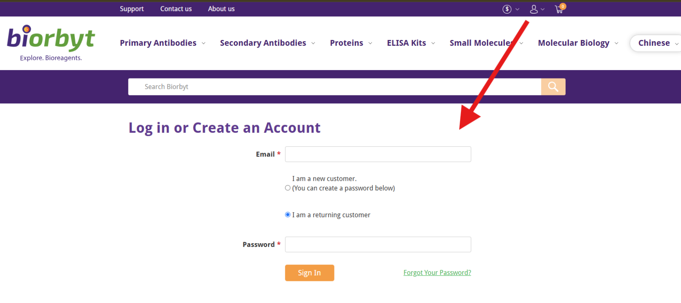681x303 pixels.
Task: Select the 'I am a returning customer' option
Action: tap(287, 214)
